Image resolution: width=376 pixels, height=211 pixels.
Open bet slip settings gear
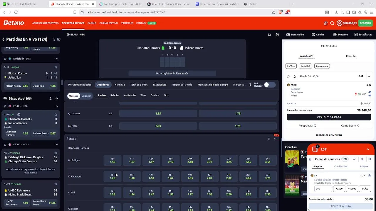click(370, 159)
